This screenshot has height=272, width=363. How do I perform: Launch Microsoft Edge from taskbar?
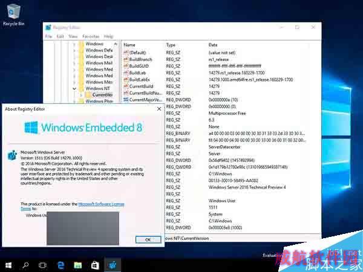click(x=60, y=265)
